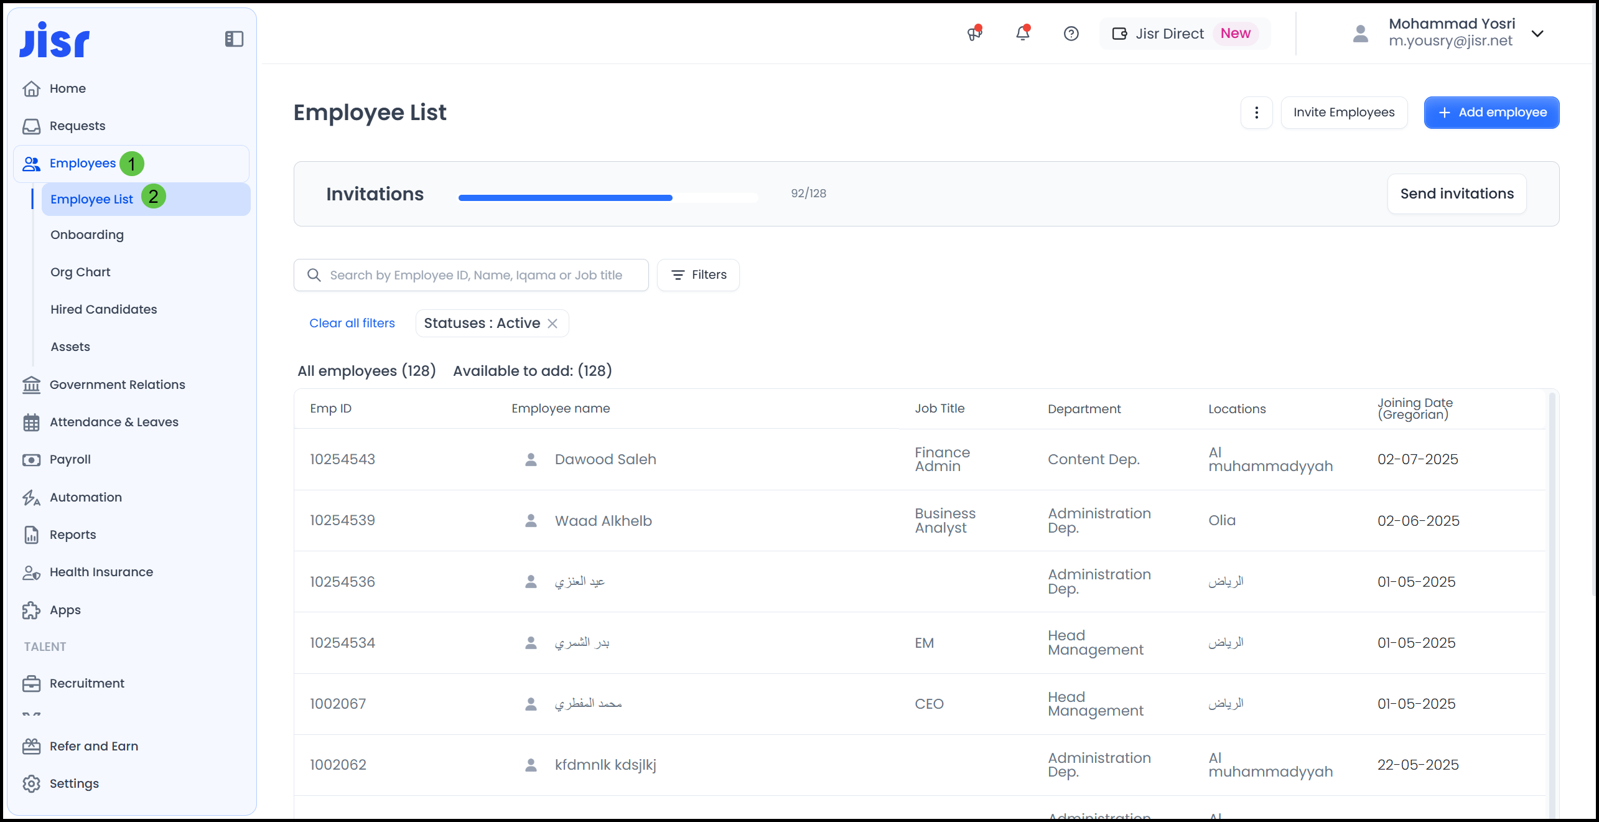
Task: Click Clear all filters link
Action: click(x=352, y=324)
